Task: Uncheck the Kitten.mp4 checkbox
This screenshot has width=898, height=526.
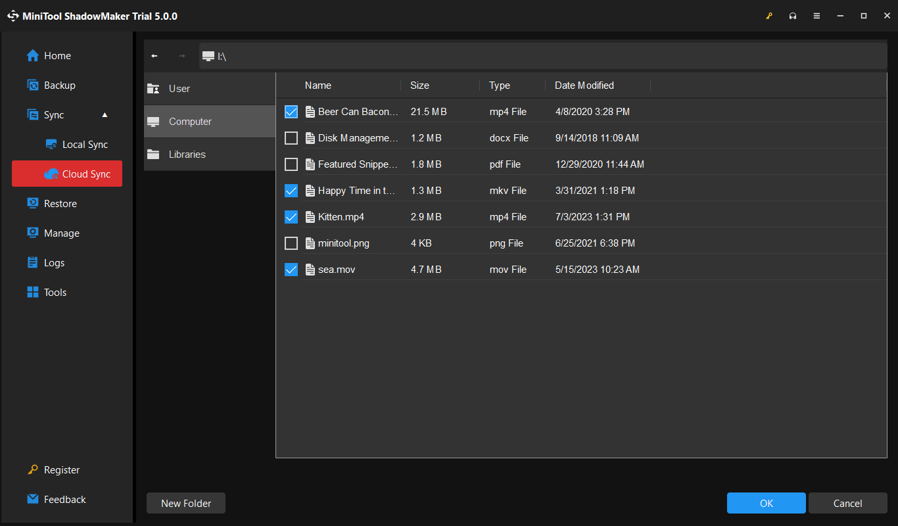Action: tap(291, 217)
